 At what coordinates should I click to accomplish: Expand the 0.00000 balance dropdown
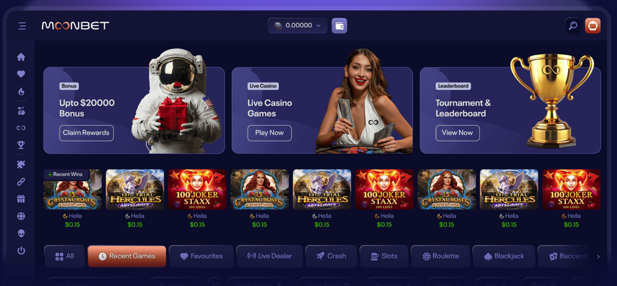click(x=298, y=25)
